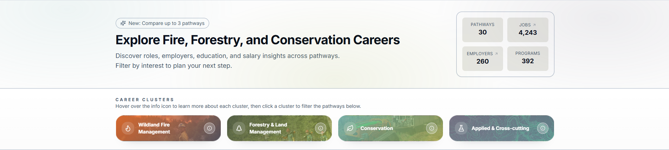Click the tree icon on Forestry card
The width and height of the screenshot is (669, 150).
coord(239,128)
